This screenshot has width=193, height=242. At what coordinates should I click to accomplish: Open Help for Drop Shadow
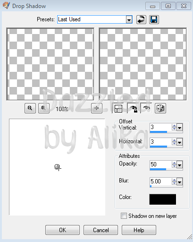coord(139,230)
